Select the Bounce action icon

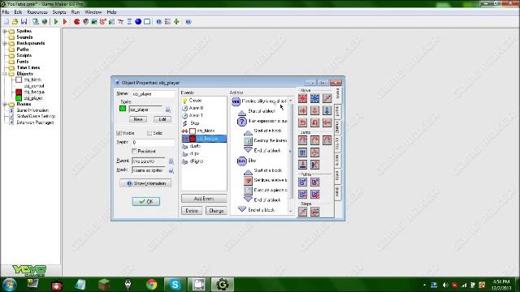point(314,165)
